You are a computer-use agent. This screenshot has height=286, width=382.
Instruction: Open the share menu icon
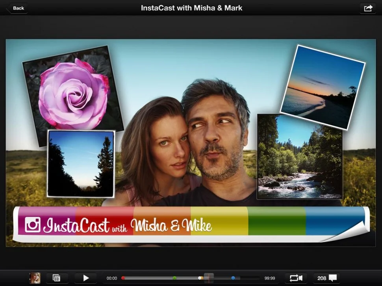(368, 8)
